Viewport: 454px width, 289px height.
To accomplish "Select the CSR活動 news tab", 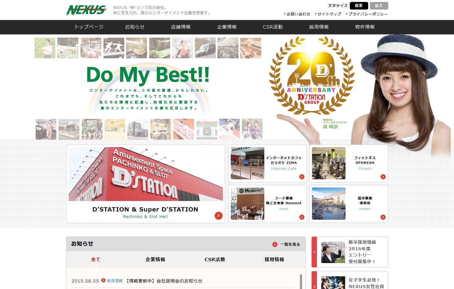I will tap(215, 259).
